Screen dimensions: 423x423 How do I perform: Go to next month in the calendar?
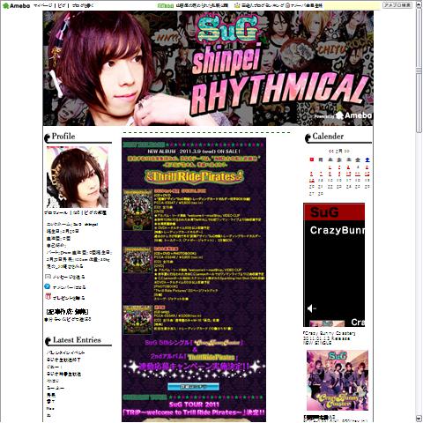pos(346,151)
